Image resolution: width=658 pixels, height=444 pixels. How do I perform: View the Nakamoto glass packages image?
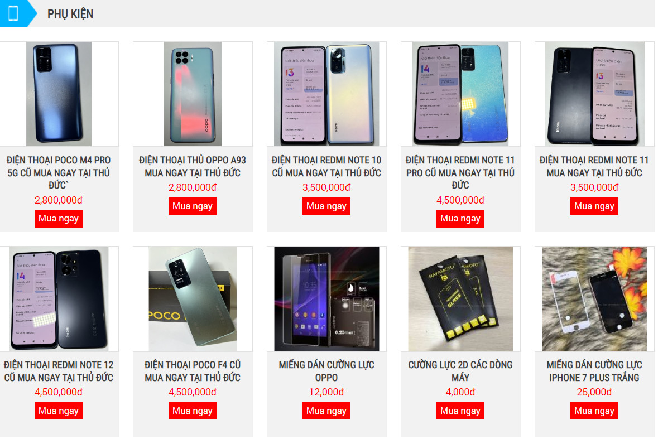(x=460, y=299)
